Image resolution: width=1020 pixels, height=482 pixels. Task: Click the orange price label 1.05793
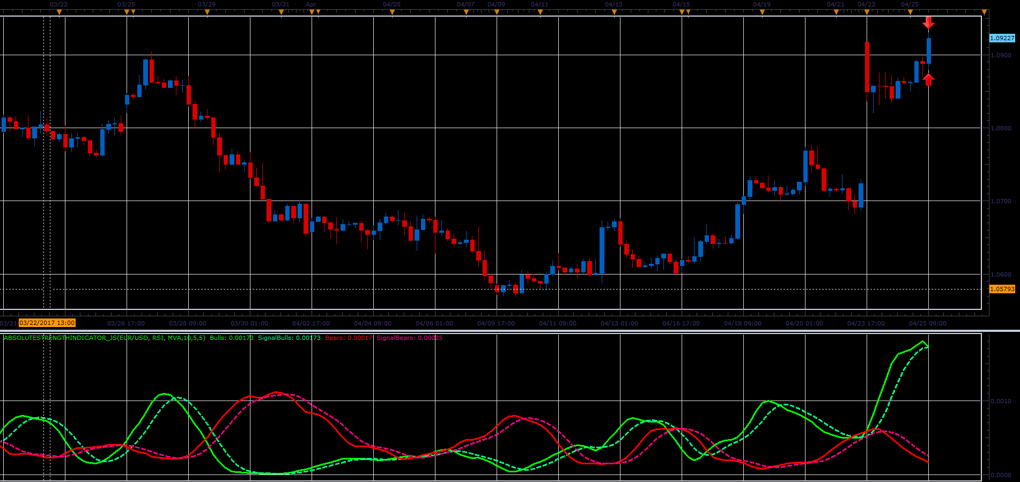coord(1002,289)
